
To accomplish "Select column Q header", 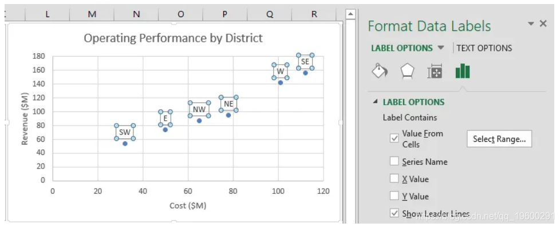I will (269, 14).
